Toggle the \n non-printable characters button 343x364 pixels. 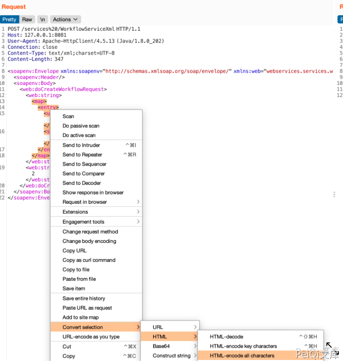coord(42,19)
